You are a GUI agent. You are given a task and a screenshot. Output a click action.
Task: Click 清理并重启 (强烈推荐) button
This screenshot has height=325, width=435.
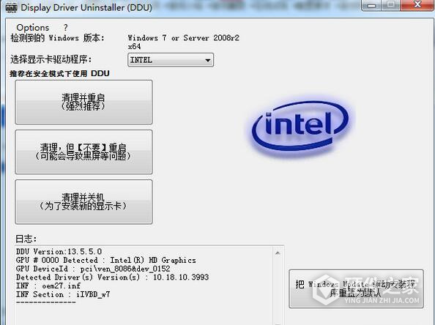[83, 102]
